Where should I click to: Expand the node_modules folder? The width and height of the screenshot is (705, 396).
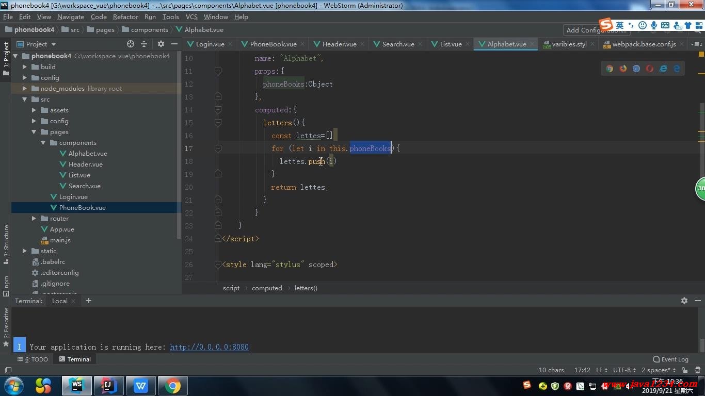[x=24, y=88]
